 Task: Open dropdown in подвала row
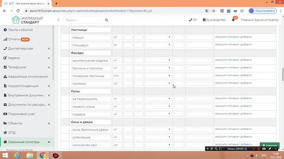pos(158,114)
